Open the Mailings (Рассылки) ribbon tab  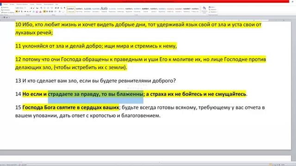(39, 4)
